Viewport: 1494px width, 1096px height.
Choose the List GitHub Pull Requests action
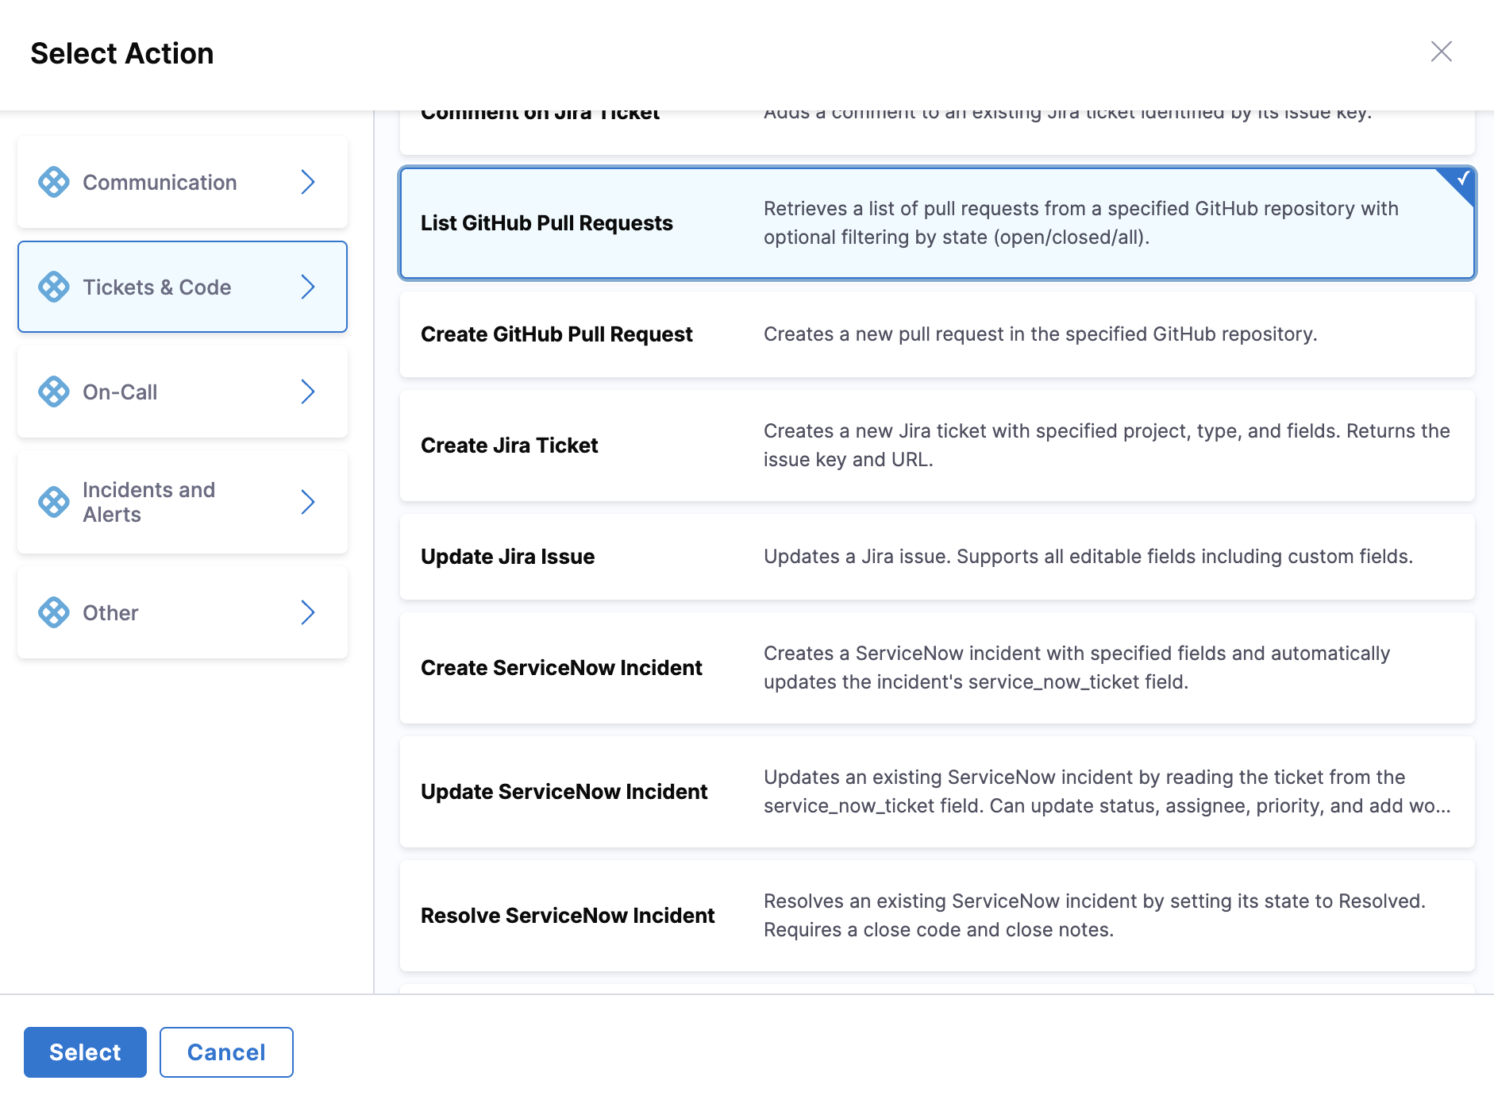[938, 223]
